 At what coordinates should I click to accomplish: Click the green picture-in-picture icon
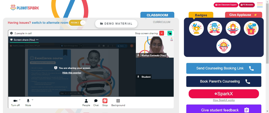[170, 33]
